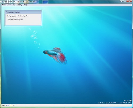The image size is (133, 108).
Task: Open the Action menu
Action: [x=4, y=5]
